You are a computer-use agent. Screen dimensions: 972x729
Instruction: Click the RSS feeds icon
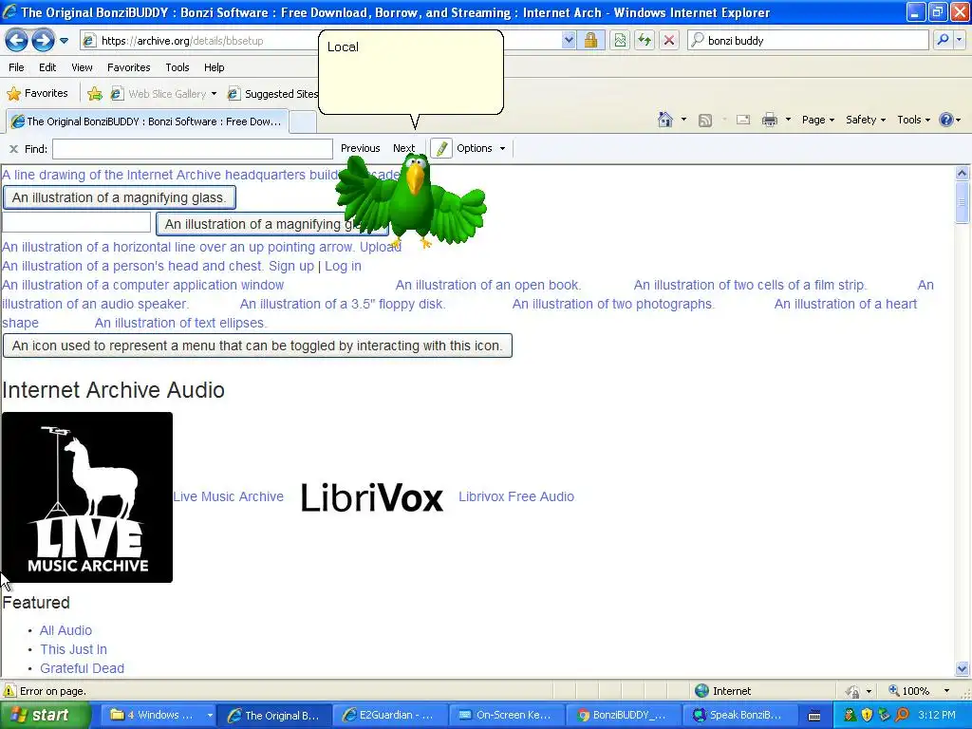(x=705, y=121)
